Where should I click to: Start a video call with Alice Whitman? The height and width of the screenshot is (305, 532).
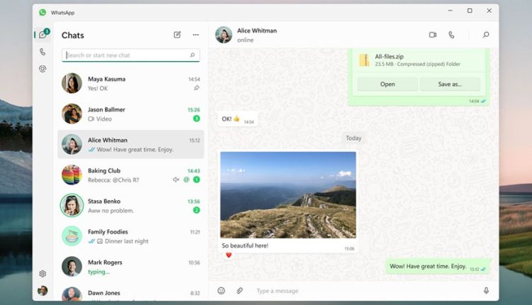tap(433, 35)
